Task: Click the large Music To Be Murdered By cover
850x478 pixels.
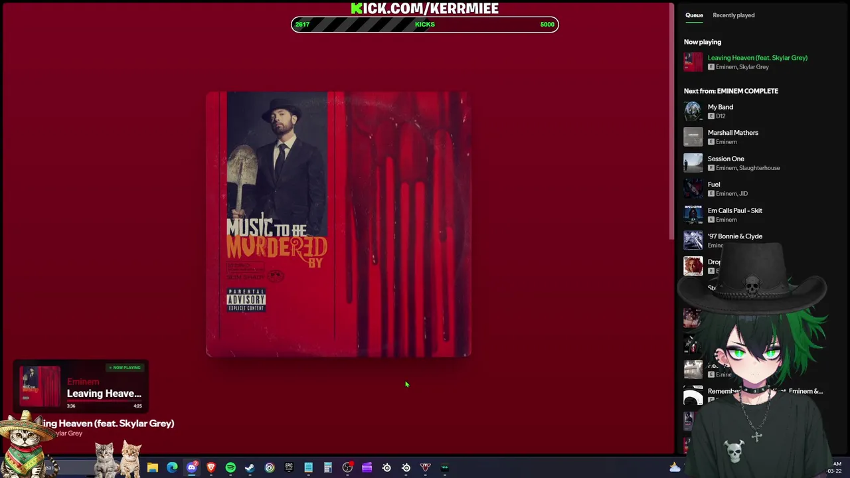Action: tap(339, 224)
